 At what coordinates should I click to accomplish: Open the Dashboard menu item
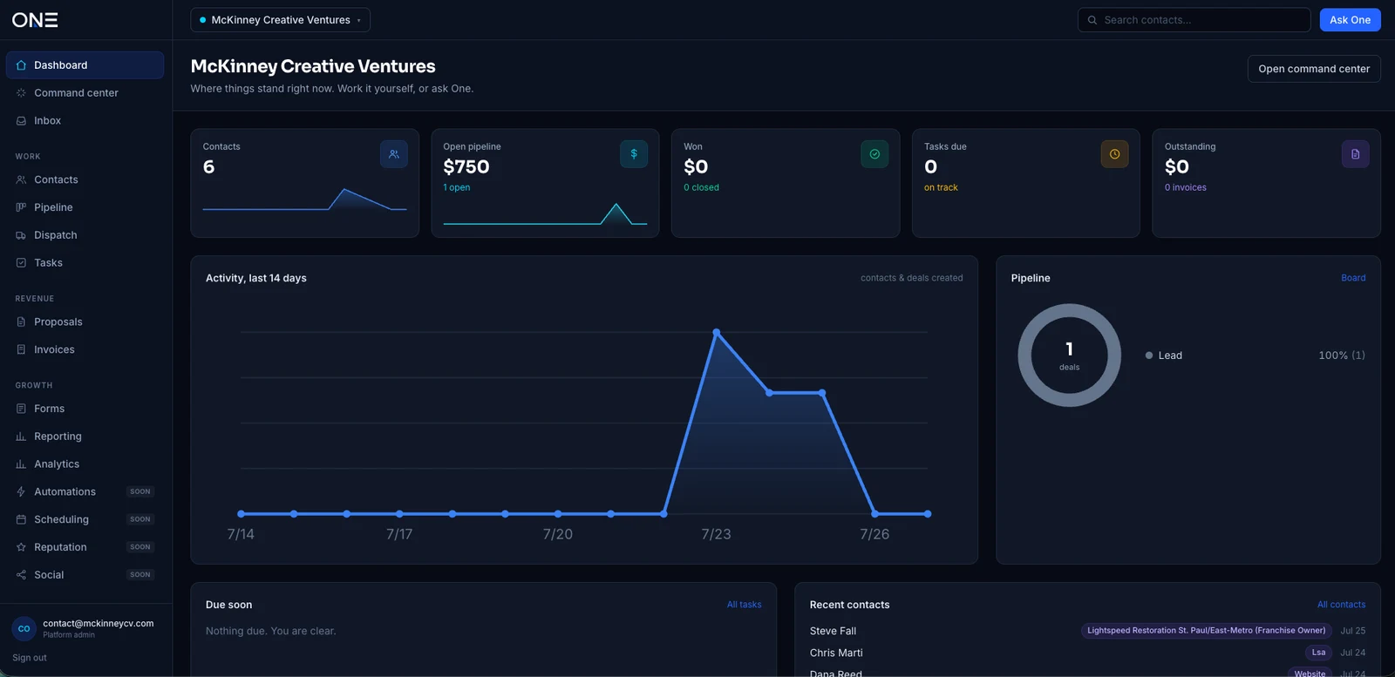pos(85,65)
